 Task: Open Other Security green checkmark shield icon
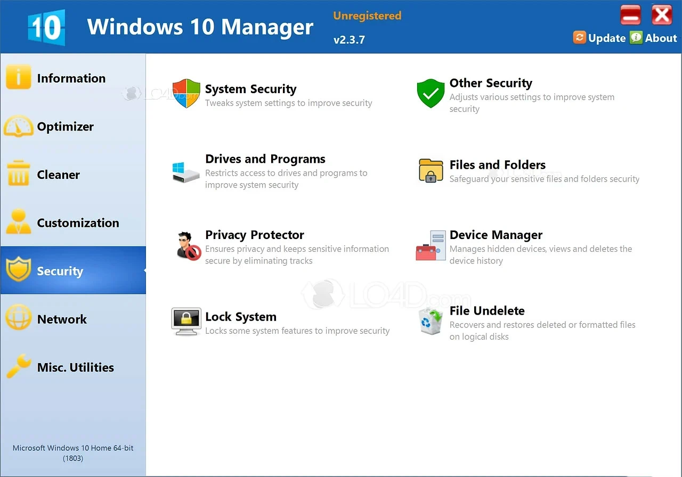431,94
